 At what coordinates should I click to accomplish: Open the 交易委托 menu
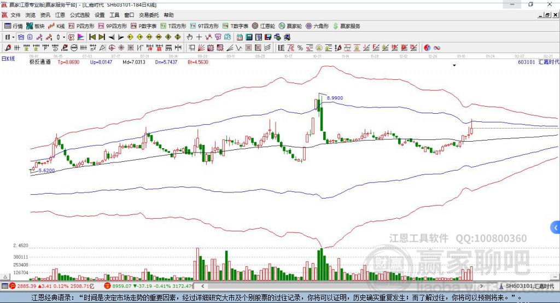pyautogui.click(x=149, y=15)
